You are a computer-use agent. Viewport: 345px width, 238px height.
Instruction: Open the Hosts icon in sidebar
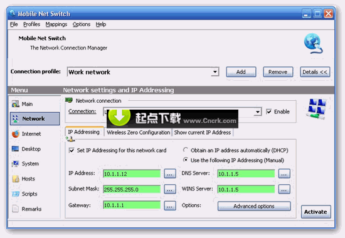pos(16,178)
